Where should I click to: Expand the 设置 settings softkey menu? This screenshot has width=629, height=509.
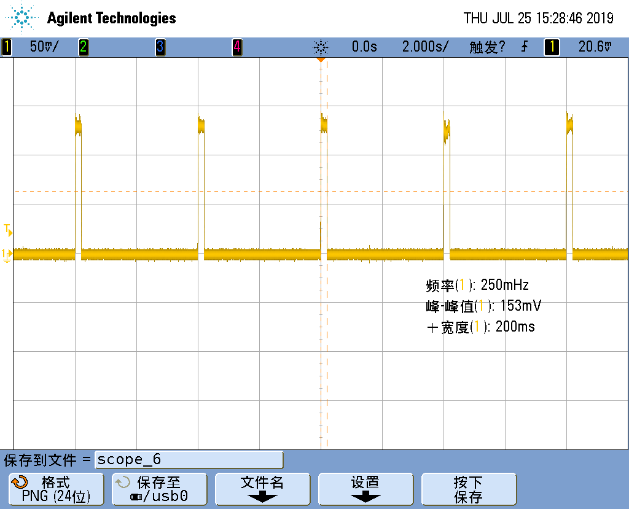pyautogui.click(x=365, y=489)
